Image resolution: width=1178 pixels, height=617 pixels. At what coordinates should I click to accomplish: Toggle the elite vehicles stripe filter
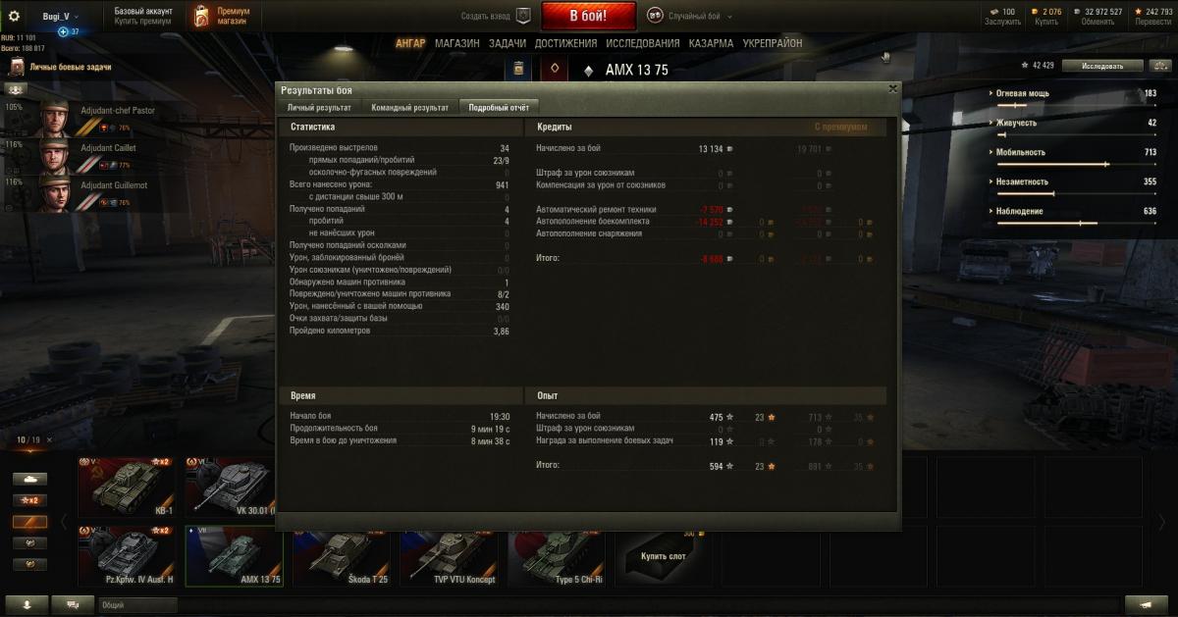29,522
